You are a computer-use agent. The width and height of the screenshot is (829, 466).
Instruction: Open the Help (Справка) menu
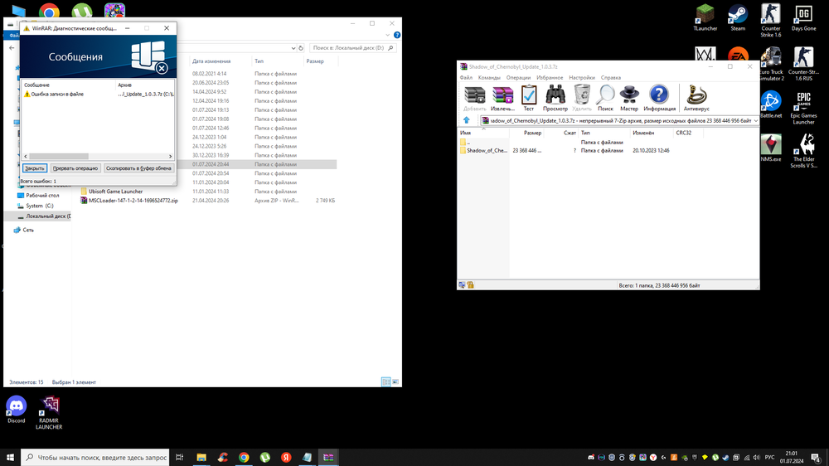pos(611,78)
